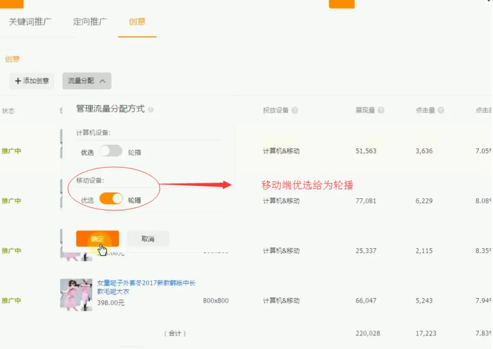Viewport: 493px width, 349px height.
Task: Click the 轮播 label under 移动设备
Action: tap(134, 200)
